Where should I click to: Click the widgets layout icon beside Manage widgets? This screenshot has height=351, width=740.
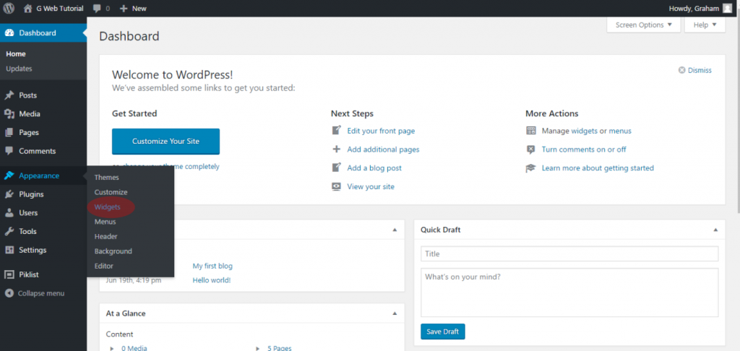531,131
